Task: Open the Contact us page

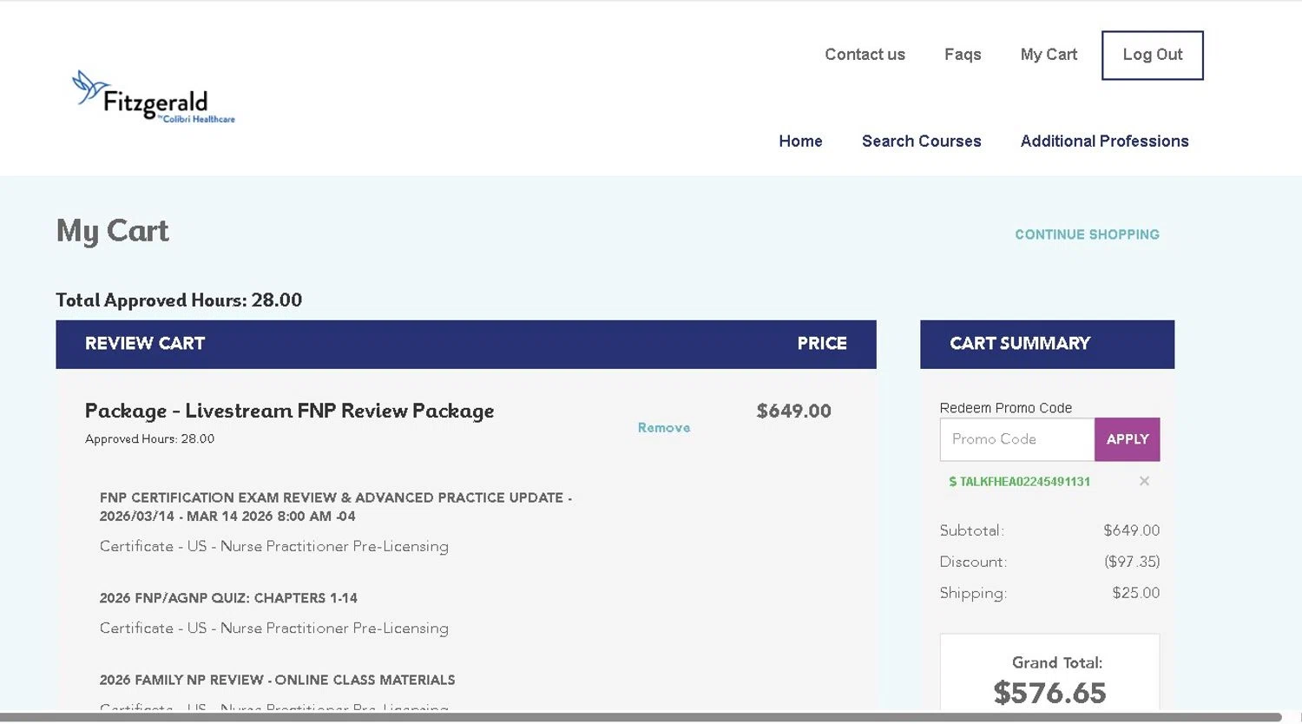Action: click(865, 55)
